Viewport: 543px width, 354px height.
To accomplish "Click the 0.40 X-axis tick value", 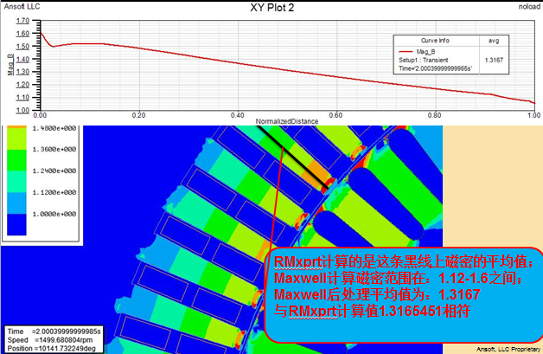I will [237, 115].
